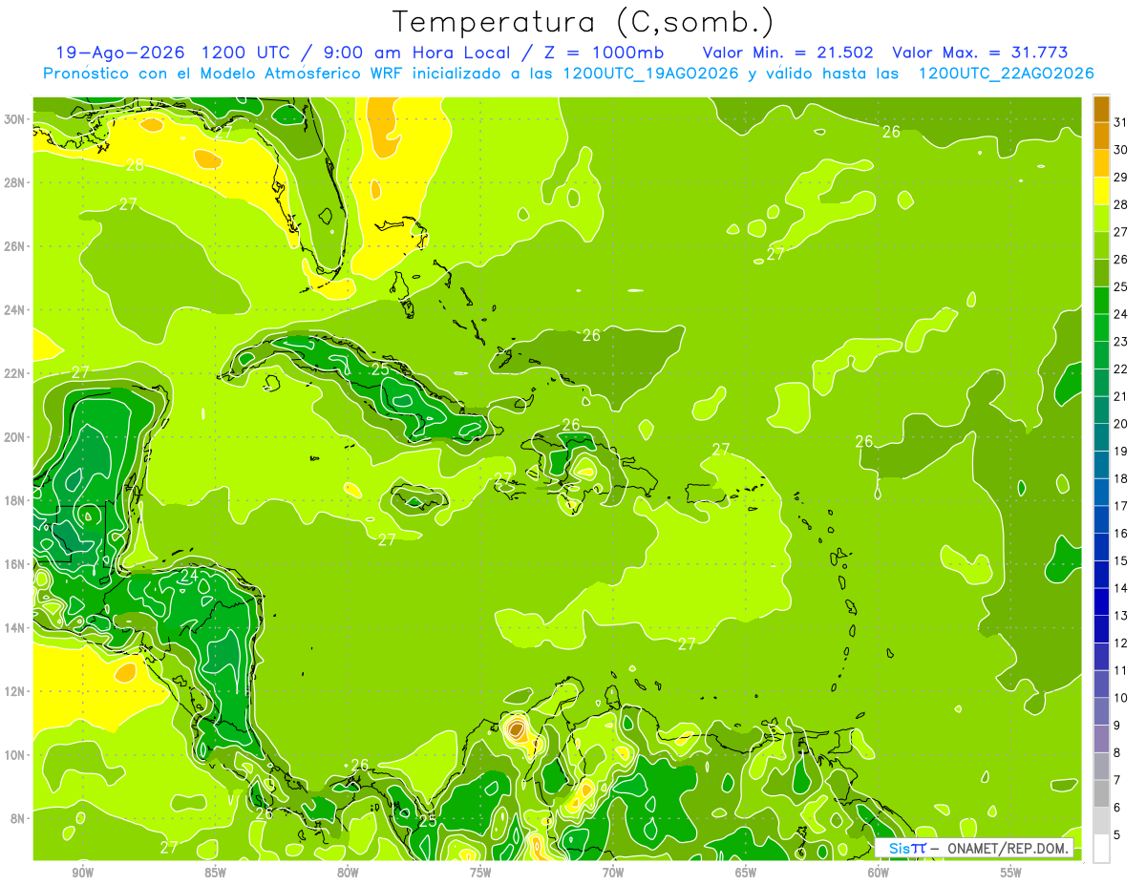Click the gray colorbar swatch between 6 and 7
Screen dimensions: 1146x885
coord(1101,794)
